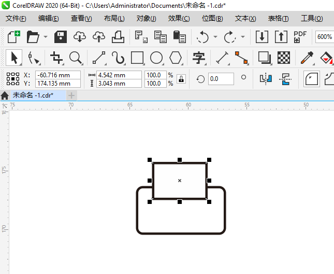Click the Import icon
The width and height of the screenshot is (334, 274).
(x=262, y=37)
